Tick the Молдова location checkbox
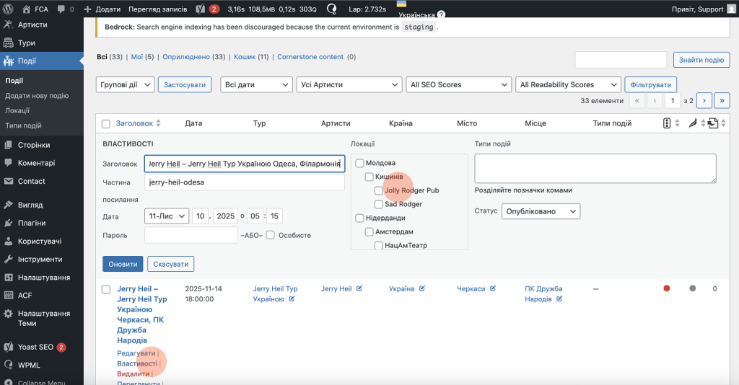739x385 pixels. point(359,164)
